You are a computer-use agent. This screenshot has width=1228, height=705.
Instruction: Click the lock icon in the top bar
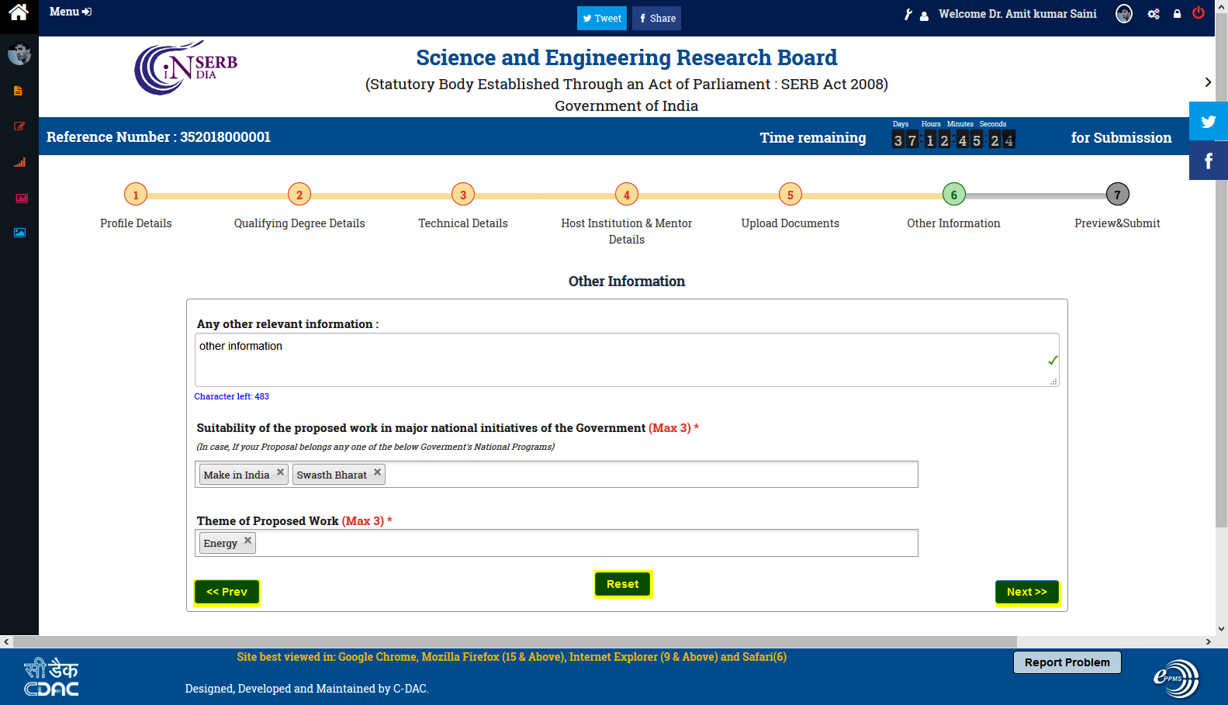[x=1177, y=14]
